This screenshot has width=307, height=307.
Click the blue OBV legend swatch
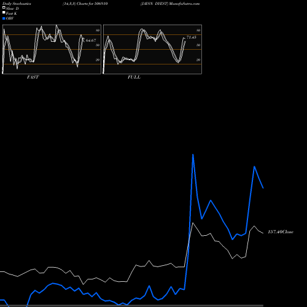coord(4,18)
